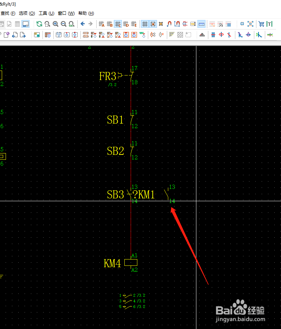The width and height of the screenshot is (281, 329).
Task: Click the device connection network icon
Action: coord(250,24)
